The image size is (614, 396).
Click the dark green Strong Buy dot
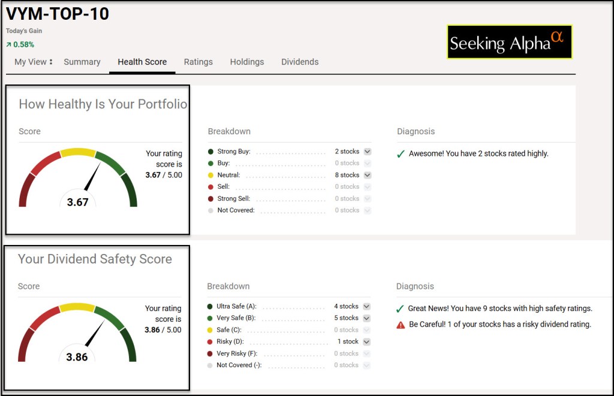coord(210,152)
